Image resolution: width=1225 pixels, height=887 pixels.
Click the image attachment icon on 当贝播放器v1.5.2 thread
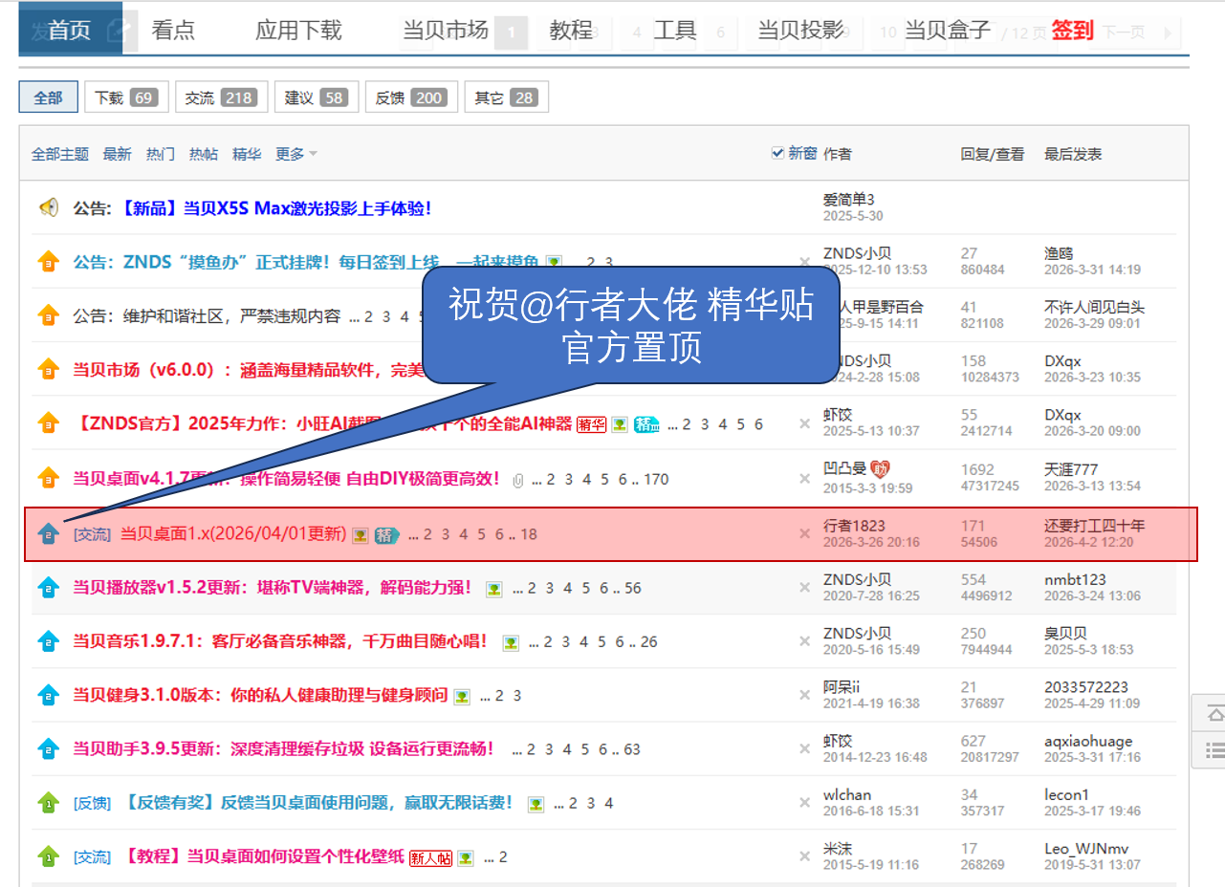pos(493,589)
